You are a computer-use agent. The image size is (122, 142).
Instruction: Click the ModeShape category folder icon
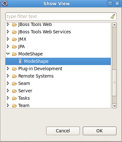[14, 54]
